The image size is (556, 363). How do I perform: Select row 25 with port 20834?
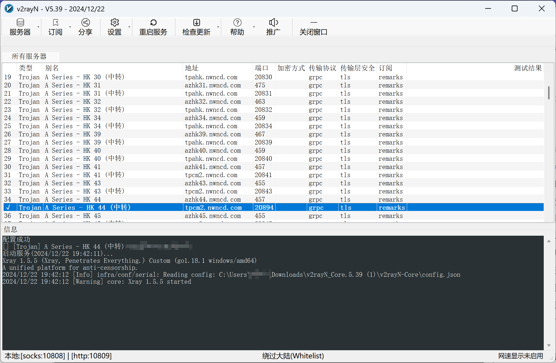tap(273, 126)
